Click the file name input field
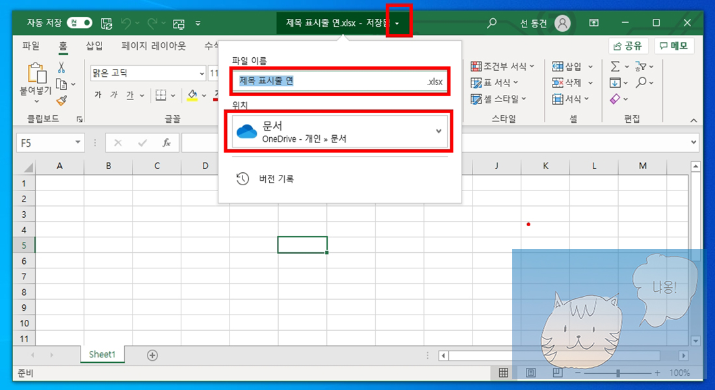Image resolution: width=715 pixels, height=390 pixels. [x=340, y=81]
